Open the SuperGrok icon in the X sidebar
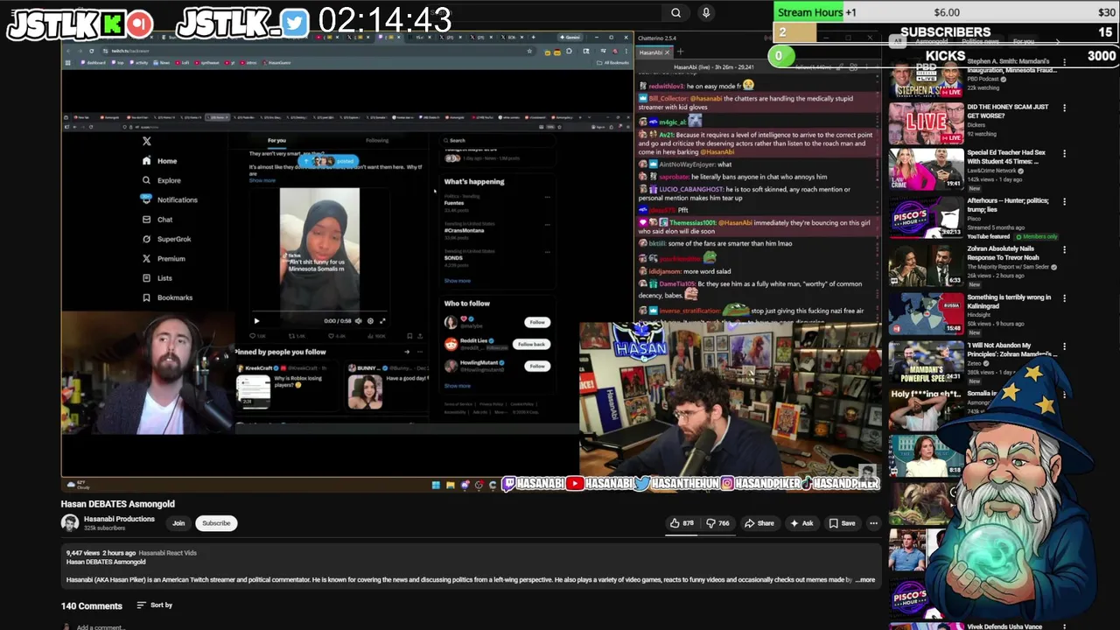Viewport: 1120px width, 630px height. [x=146, y=239]
